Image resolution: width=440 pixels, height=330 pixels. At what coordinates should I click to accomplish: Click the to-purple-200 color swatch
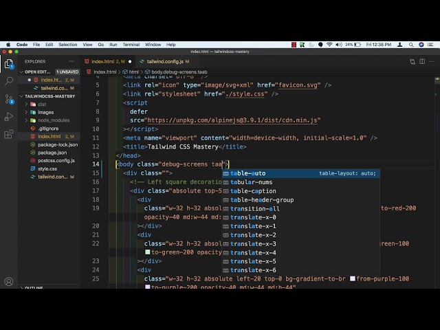point(147,287)
